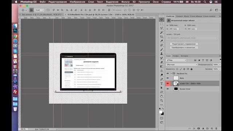Select the Dodge tool

pos(162,75)
